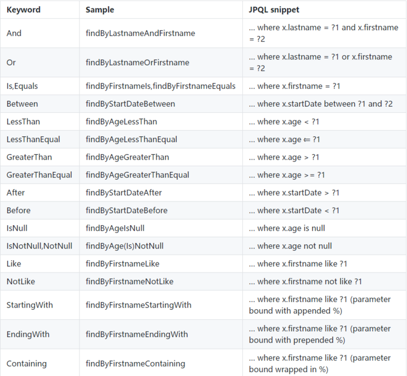This screenshot has height=376, width=407.
Task: Click the x.age snippet in LessThanEqual row
Action: (x=284, y=140)
